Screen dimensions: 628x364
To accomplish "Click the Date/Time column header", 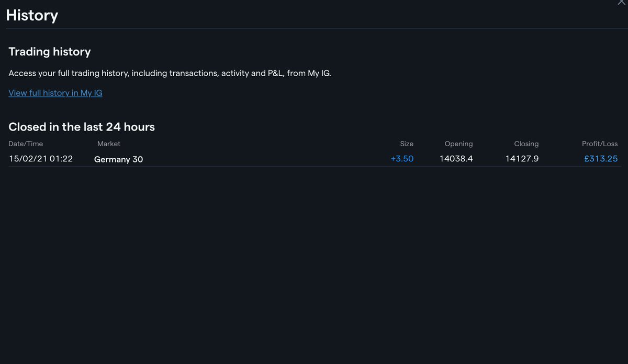I will coord(26,144).
